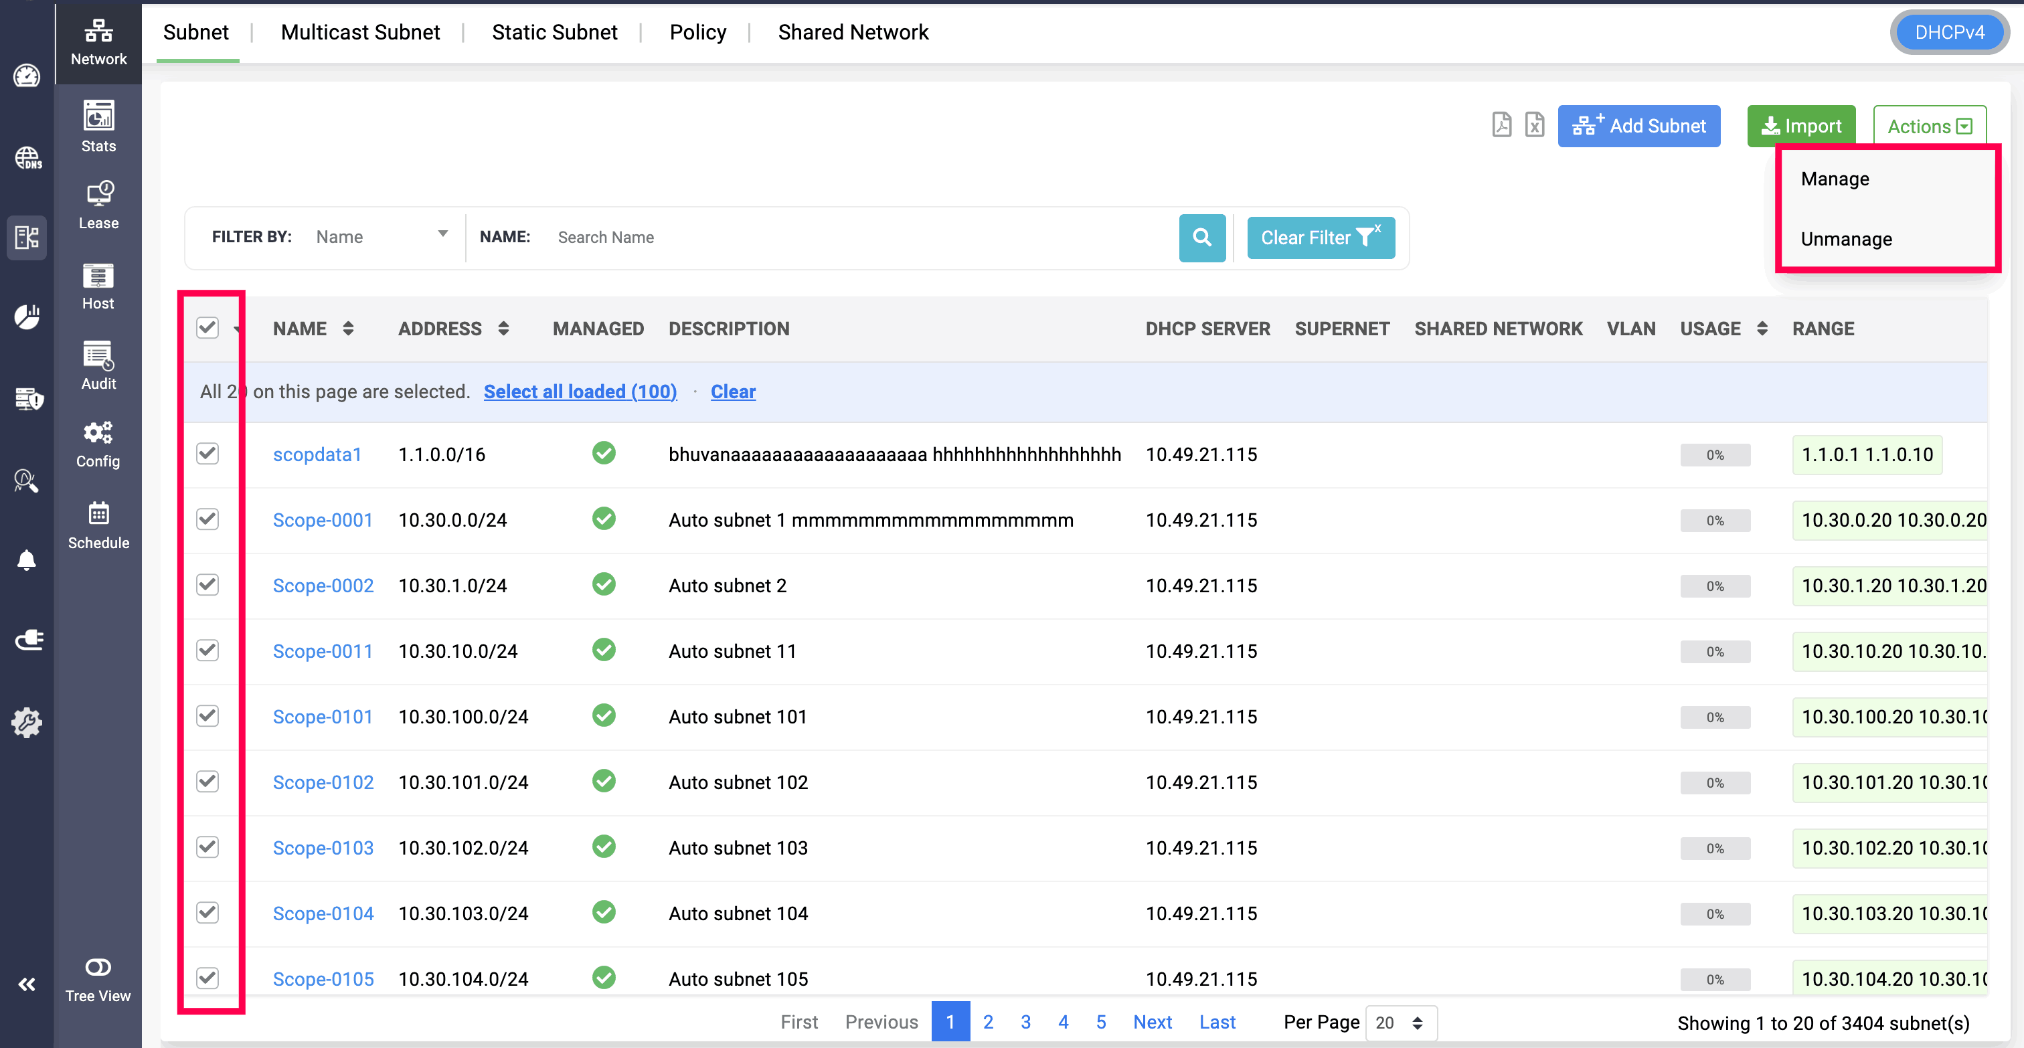
Task: Select the DHCP module icon in left rail
Action: 27,238
